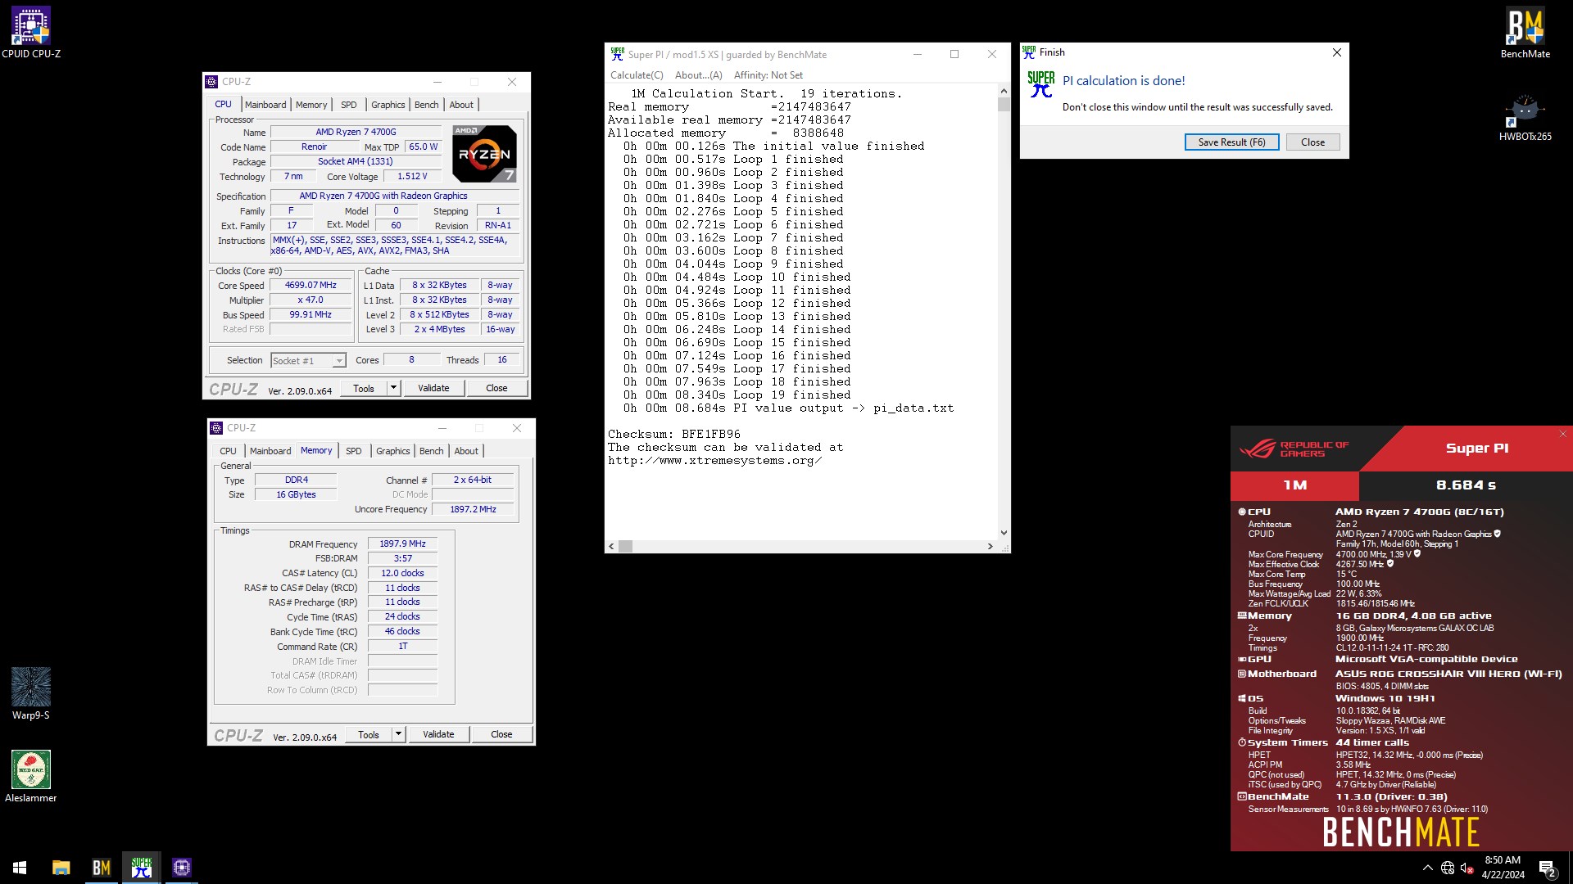Click Close button in upper CPU-Z window
The image size is (1573, 884).
pyautogui.click(x=496, y=388)
